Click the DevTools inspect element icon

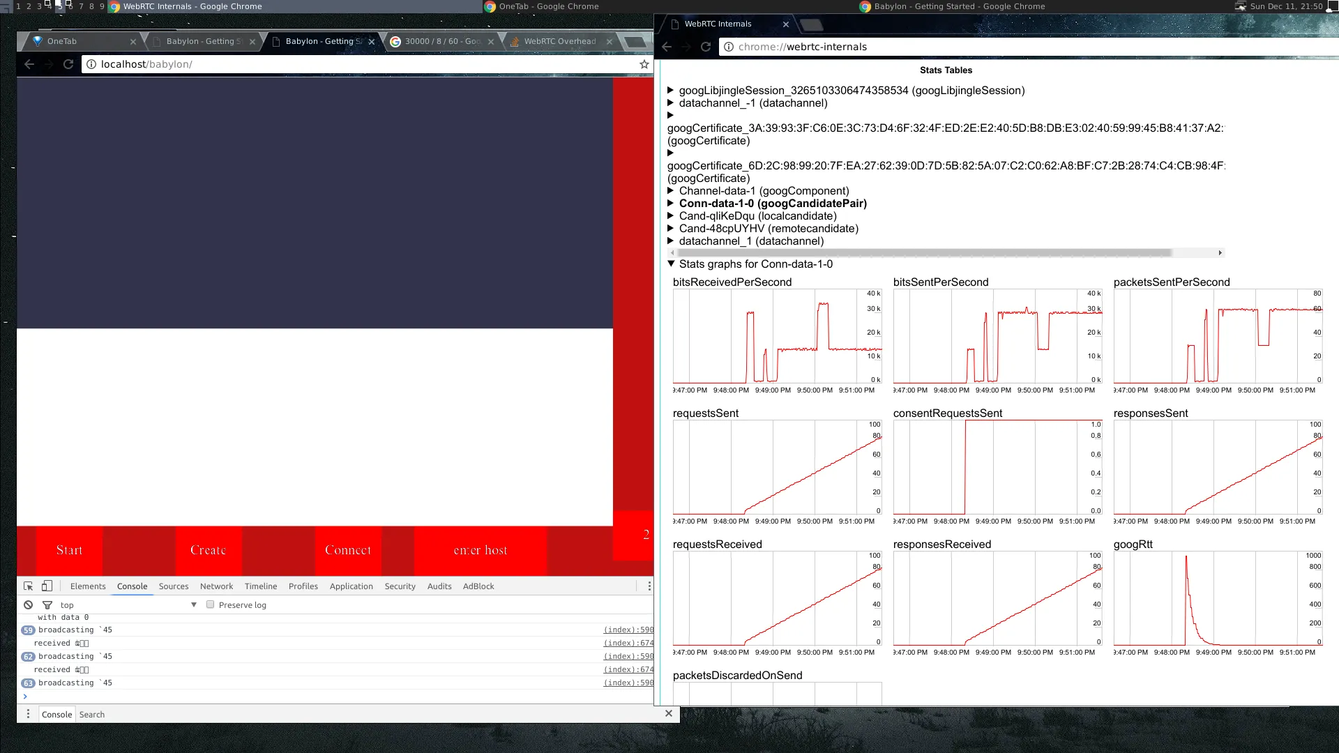[x=28, y=586]
